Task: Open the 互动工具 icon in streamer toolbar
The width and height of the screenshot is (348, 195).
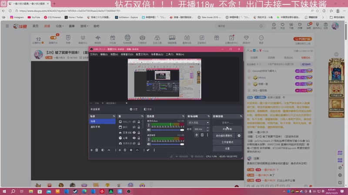Action: 157,39
